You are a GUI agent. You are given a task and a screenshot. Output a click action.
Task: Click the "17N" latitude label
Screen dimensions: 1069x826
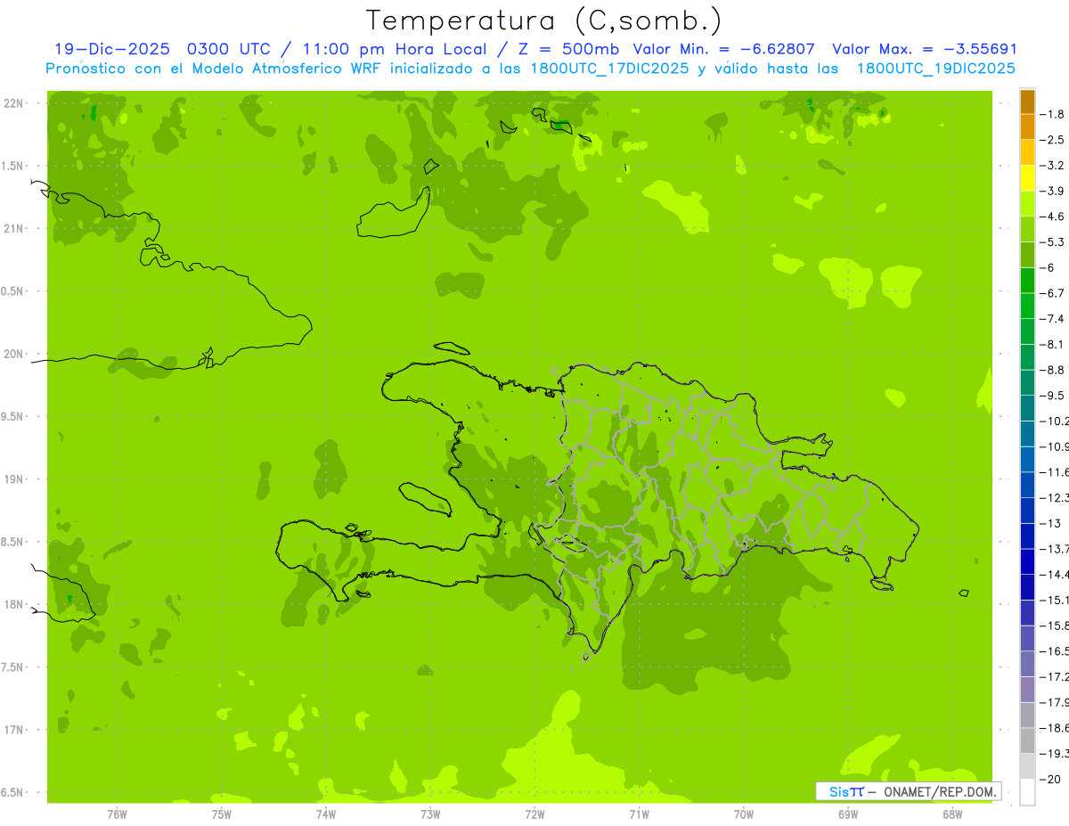pyautogui.click(x=15, y=730)
